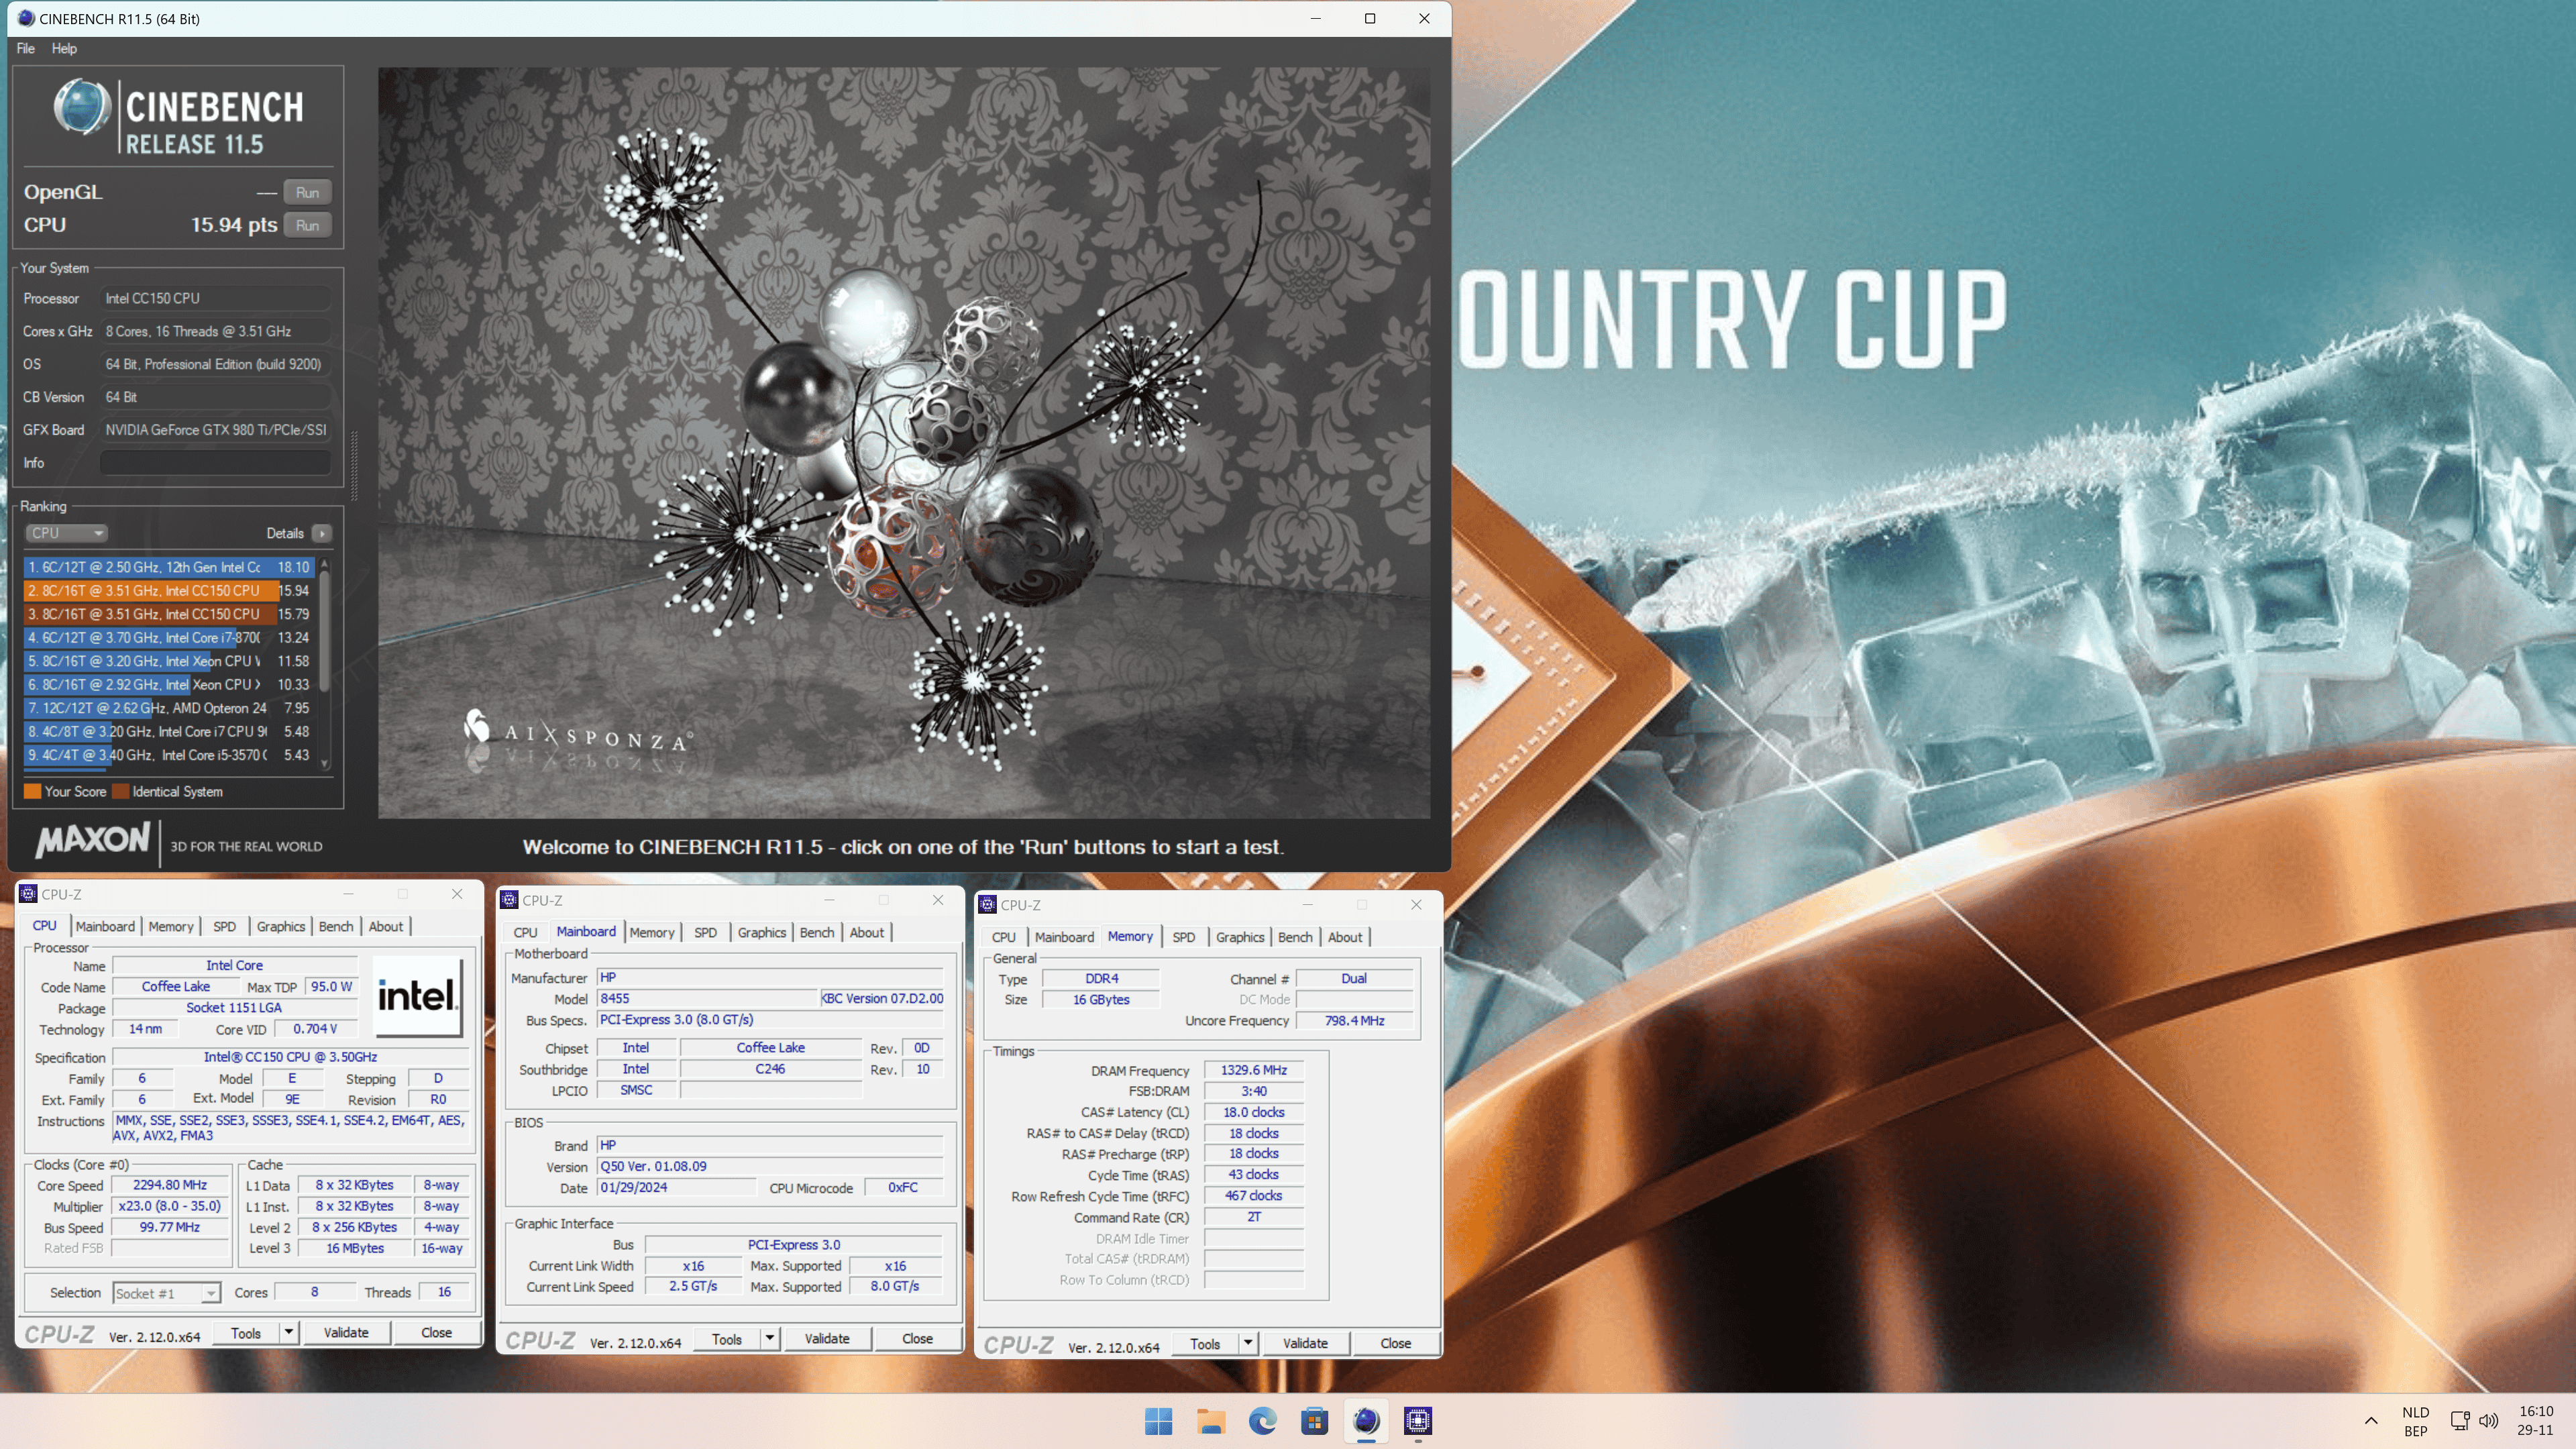Switch to Mainboard tab in first CPU-Z
Image resolution: width=2576 pixels, height=1449 pixels.
coord(105,927)
